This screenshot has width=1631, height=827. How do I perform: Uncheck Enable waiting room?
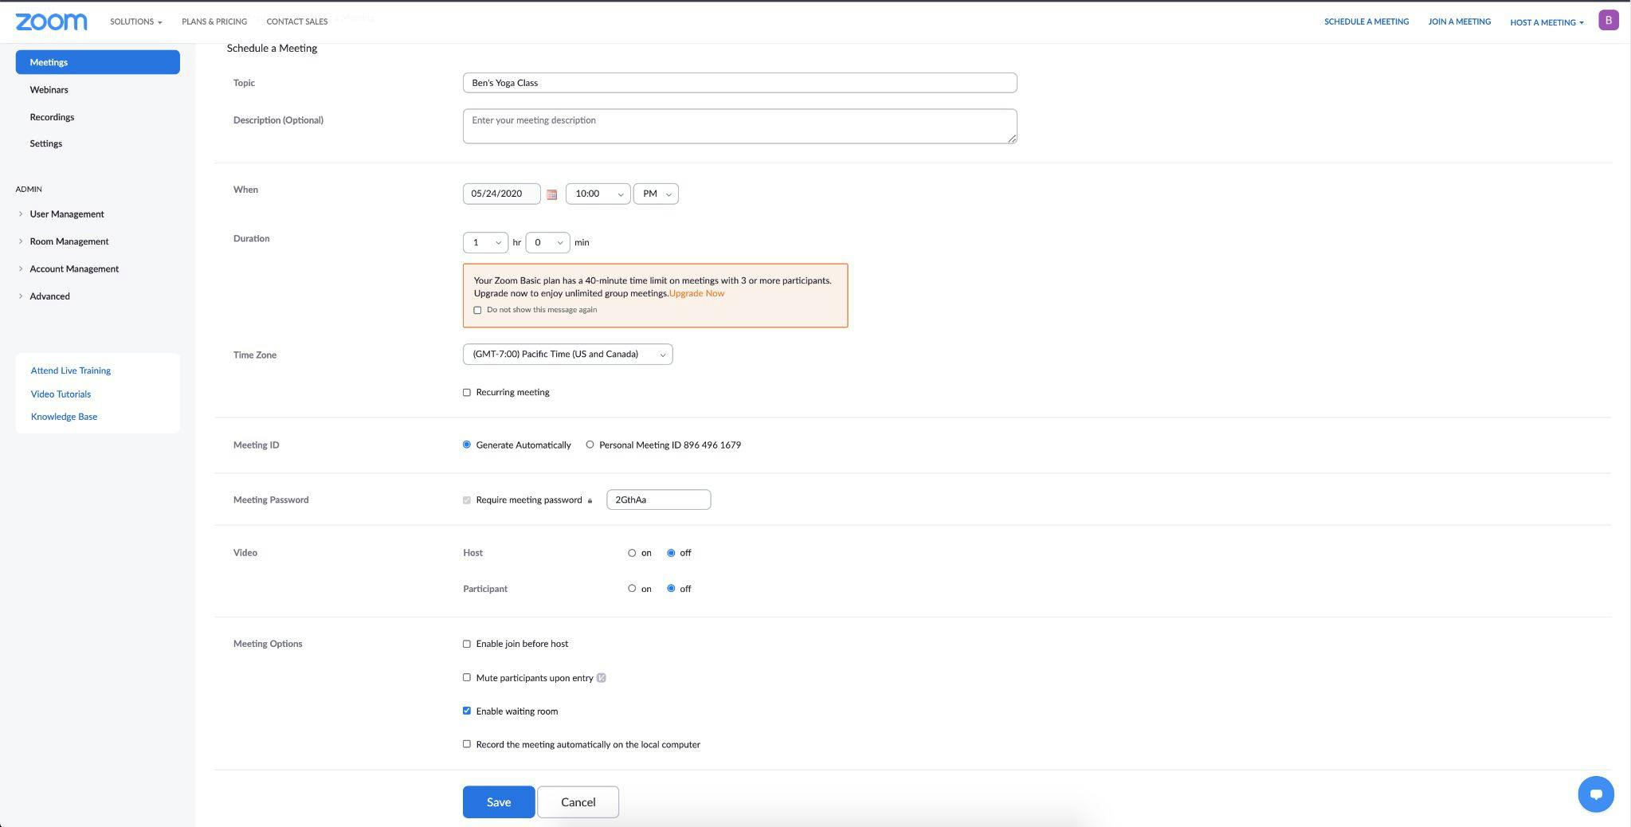(467, 711)
